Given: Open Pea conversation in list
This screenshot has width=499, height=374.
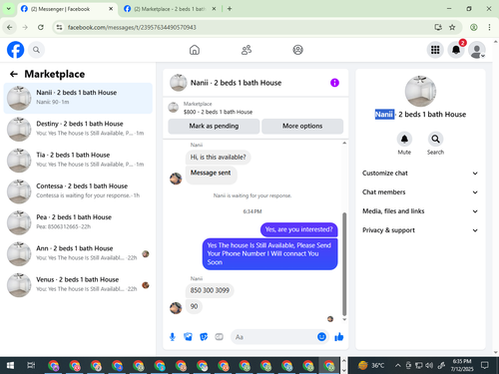Looking at the screenshot, I should (x=78, y=222).
